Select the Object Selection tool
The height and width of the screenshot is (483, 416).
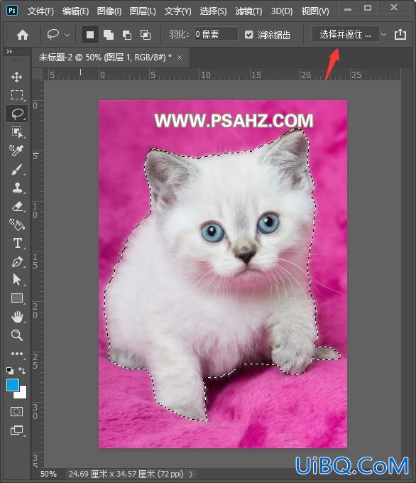(17, 132)
